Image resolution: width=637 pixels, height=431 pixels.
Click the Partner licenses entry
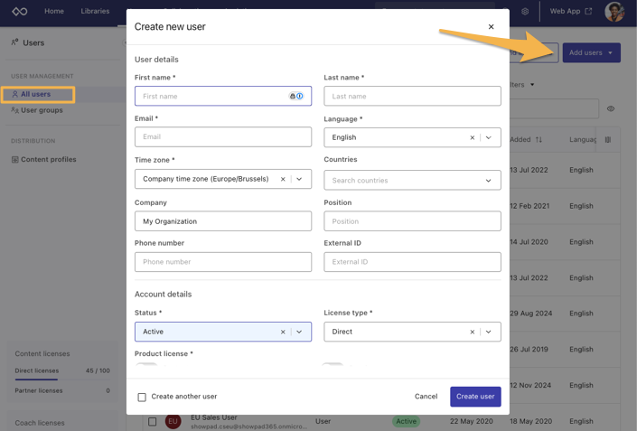pyautogui.click(x=62, y=390)
